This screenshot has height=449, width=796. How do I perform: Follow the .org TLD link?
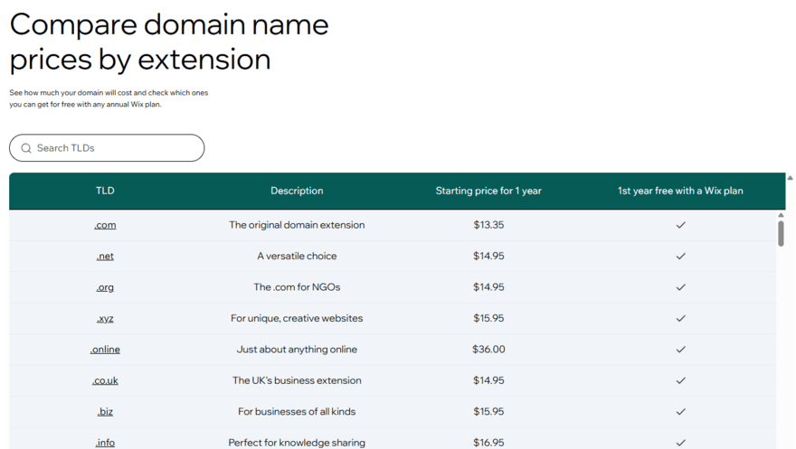point(105,287)
